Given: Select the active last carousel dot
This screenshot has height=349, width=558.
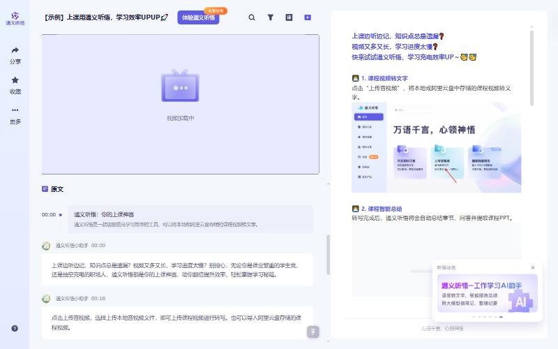Looking at the screenshot, I should 501,317.
